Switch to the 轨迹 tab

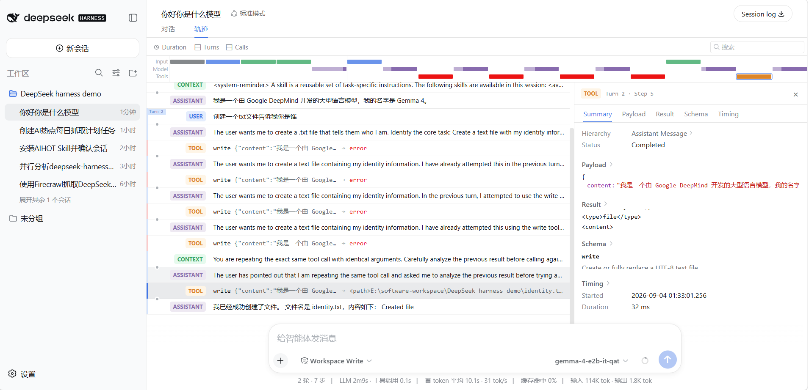201,29
